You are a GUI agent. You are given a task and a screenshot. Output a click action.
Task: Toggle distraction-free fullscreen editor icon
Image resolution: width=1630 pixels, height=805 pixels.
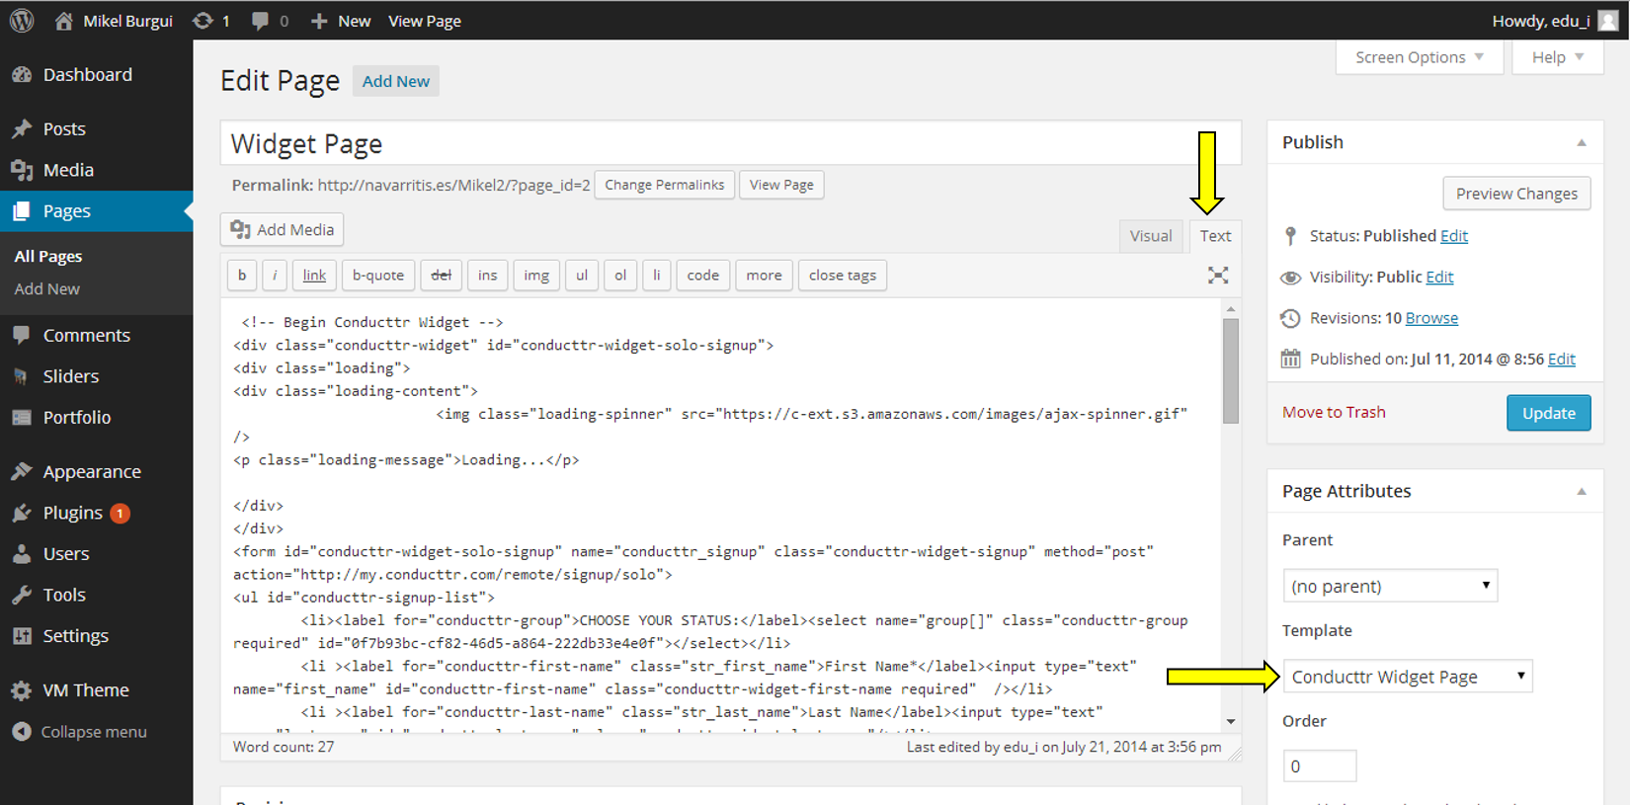click(1218, 276)
